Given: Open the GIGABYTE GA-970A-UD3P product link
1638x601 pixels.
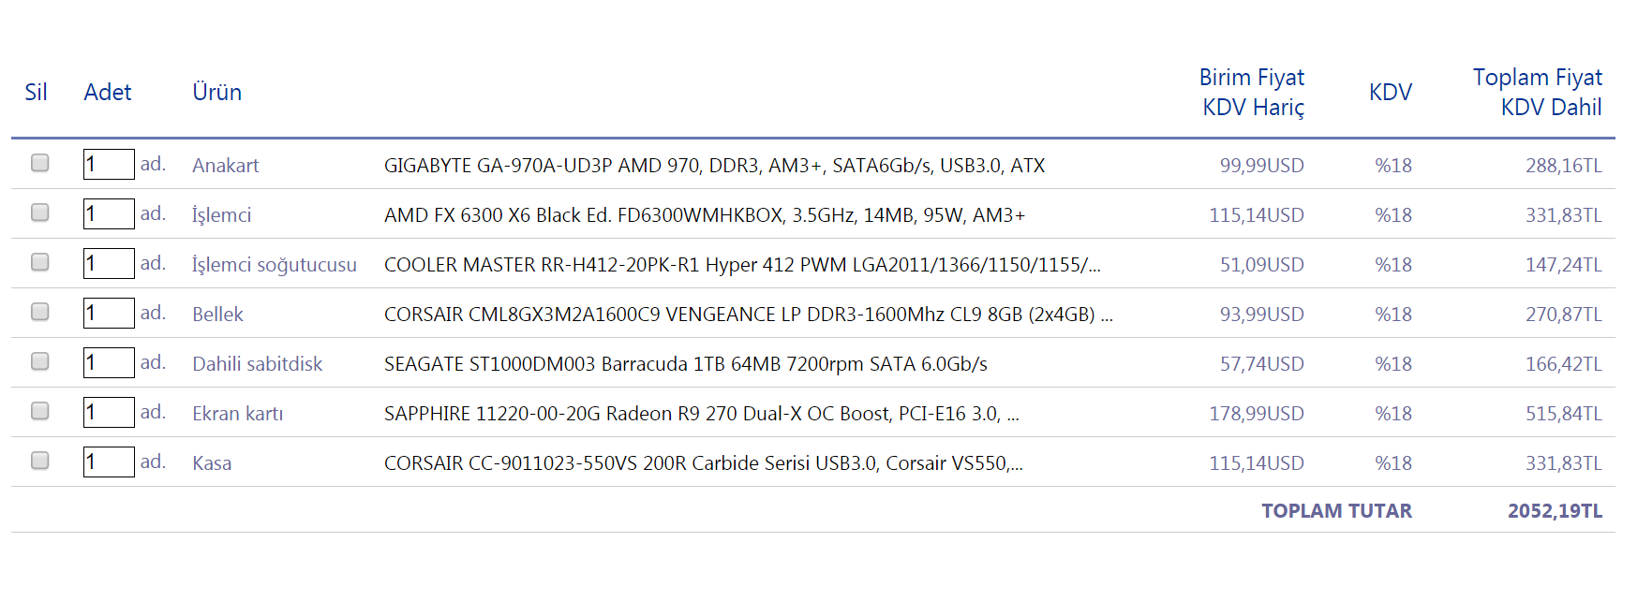Looking at the screenshot, I should point(714,166).
